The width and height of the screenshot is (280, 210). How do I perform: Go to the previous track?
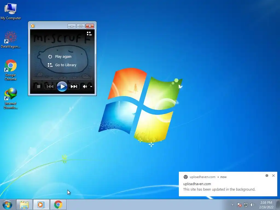click(50, 87)
